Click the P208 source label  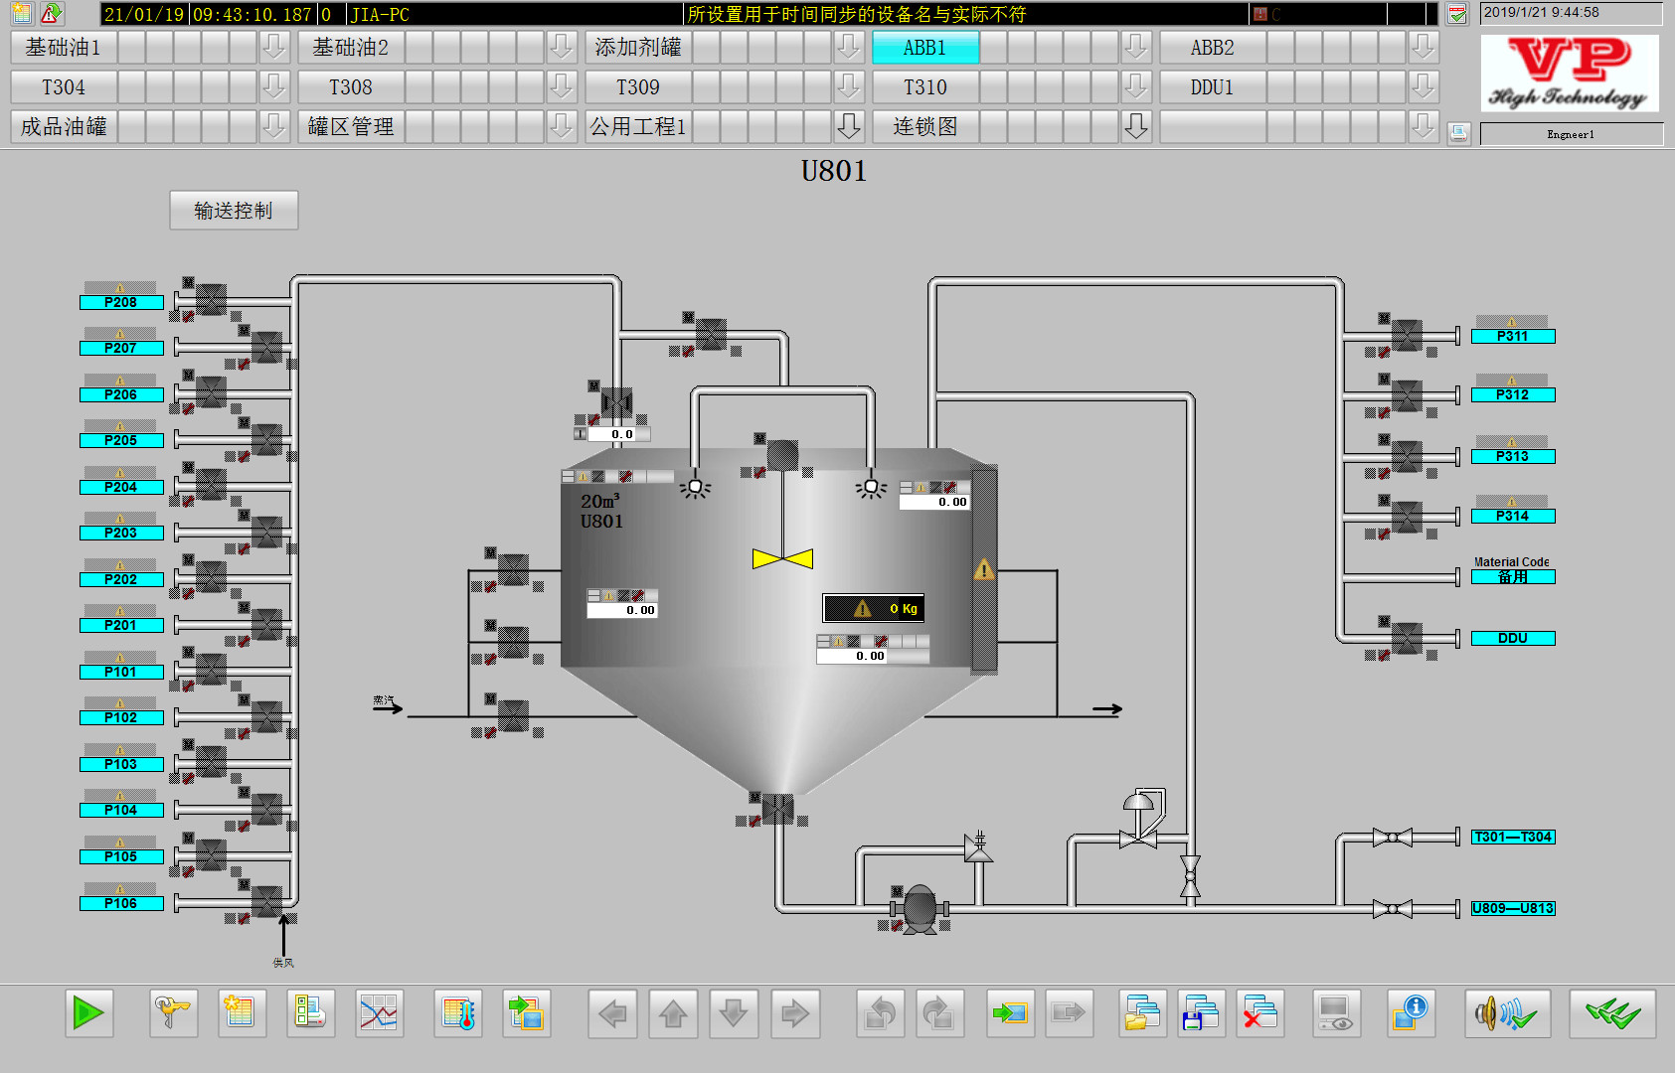pyautogui.click(x=120, y=302)
